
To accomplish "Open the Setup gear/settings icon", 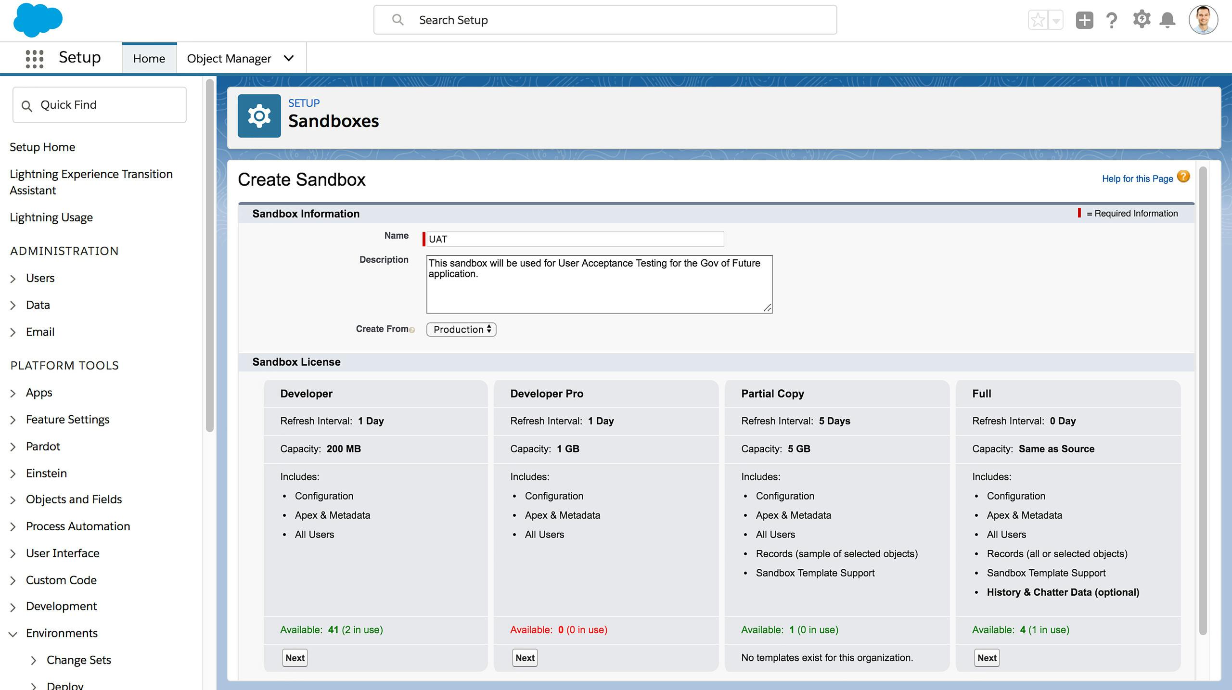I will click(1142, 19).
